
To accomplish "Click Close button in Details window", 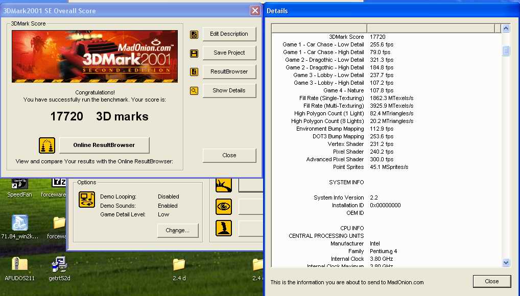I will 491,281.
